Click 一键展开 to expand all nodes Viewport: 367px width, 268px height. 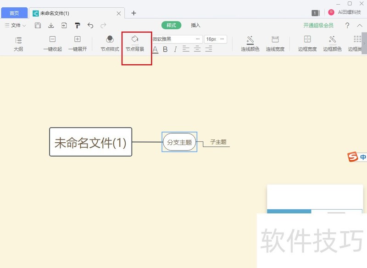[x=78, y=44]
